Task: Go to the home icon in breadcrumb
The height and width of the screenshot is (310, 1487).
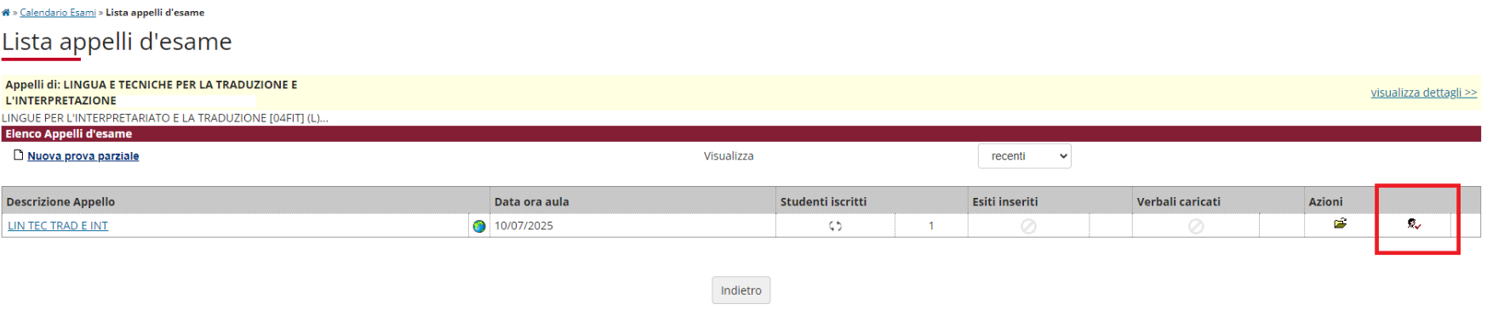Action: [x=6, y=13]
